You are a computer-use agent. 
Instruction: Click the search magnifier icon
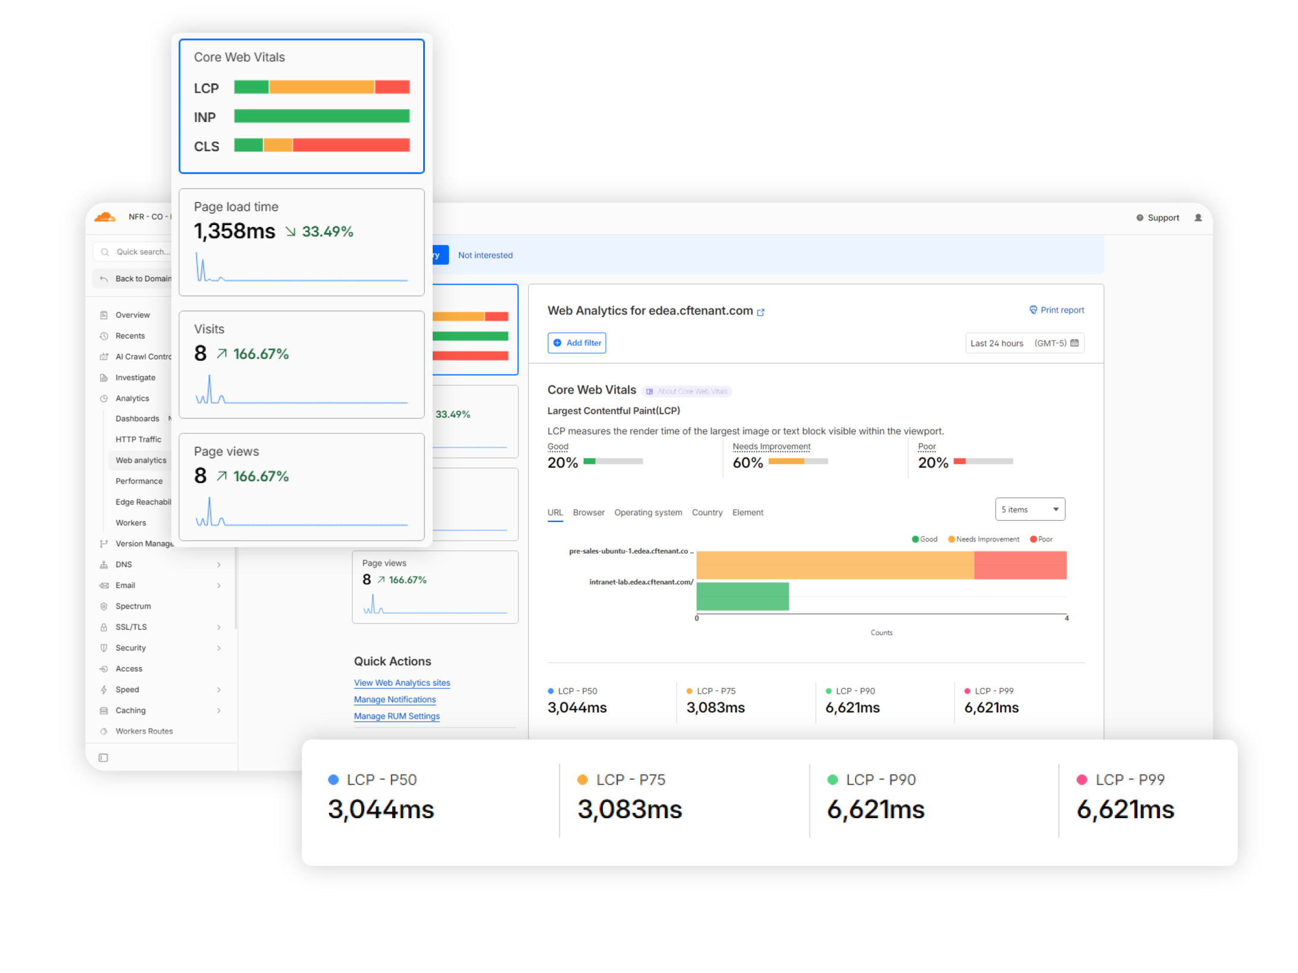coord(105,252)
